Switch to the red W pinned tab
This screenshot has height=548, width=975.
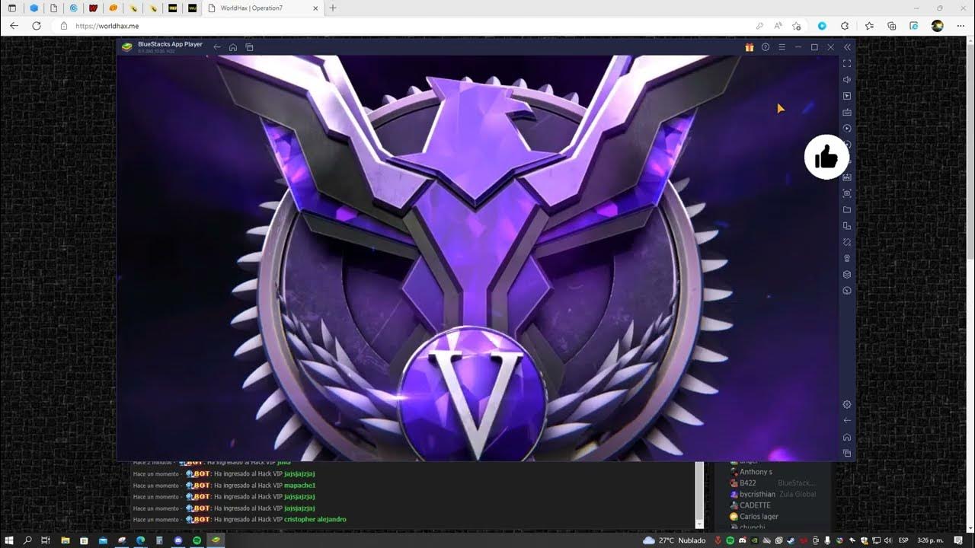click(x=93, y=8)
